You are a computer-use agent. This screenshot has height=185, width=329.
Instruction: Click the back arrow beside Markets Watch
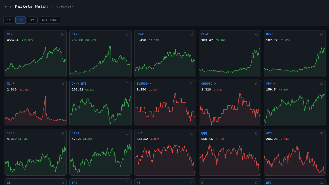(x=11, y=7)
